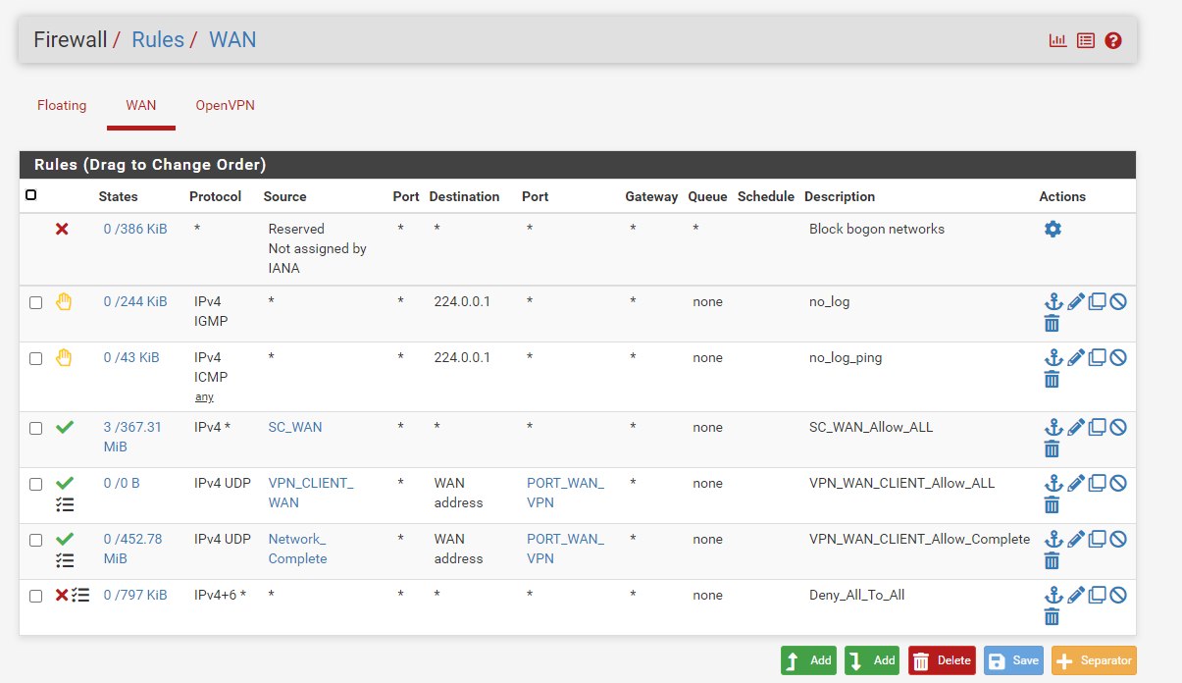Open WAN breadcrumb link in header

(232, 40)
